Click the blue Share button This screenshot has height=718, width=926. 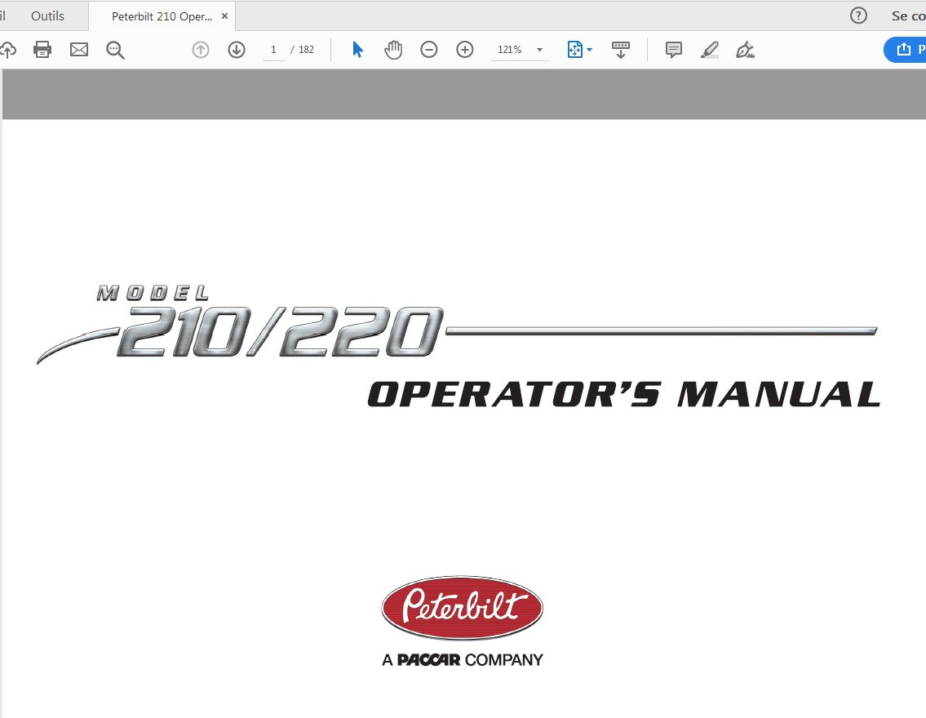[x=905, y=50]
